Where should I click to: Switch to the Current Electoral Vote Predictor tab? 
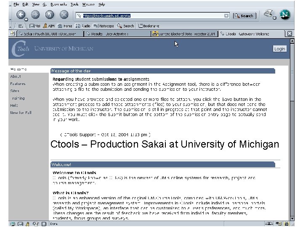click(x=184, y=34)
